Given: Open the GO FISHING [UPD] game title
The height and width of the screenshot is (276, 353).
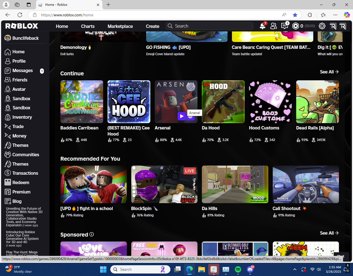Looking at the screenshot, I should (168, 47).
